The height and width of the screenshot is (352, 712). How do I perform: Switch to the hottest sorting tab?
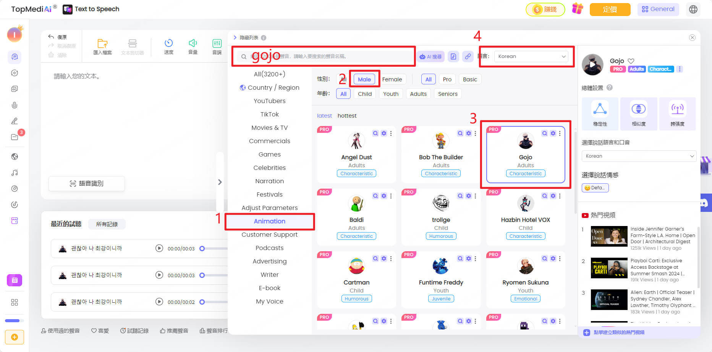point(347,116)
